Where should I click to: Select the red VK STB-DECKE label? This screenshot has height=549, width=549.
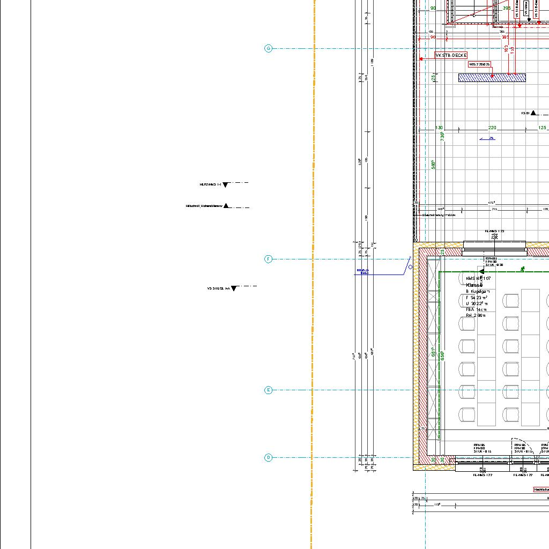pos(451,55)
